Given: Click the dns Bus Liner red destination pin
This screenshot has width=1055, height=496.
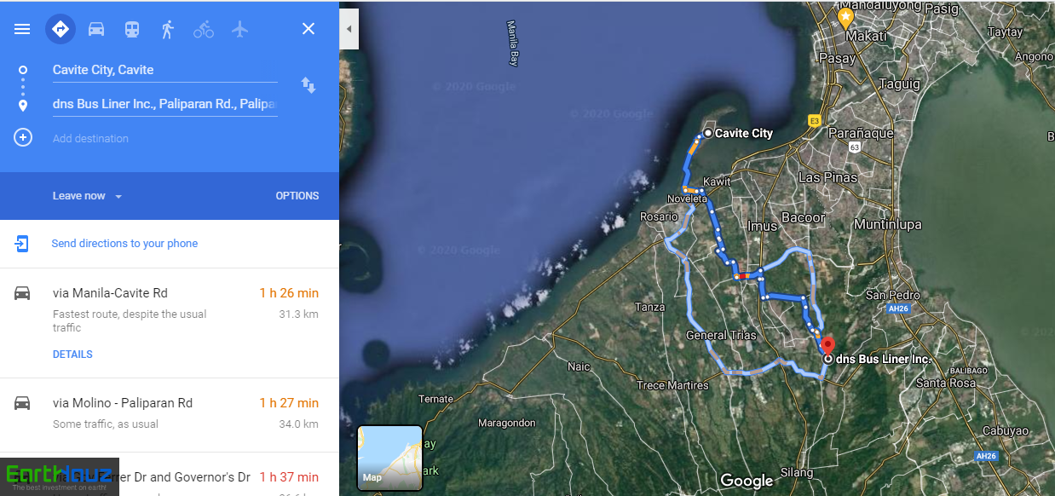Looking at the screenshot, I should click(x=826, y=346).
